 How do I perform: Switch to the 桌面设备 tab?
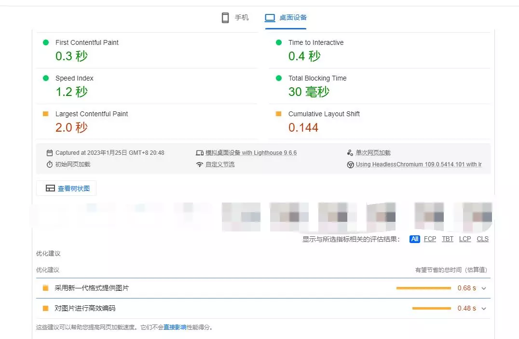293,18
